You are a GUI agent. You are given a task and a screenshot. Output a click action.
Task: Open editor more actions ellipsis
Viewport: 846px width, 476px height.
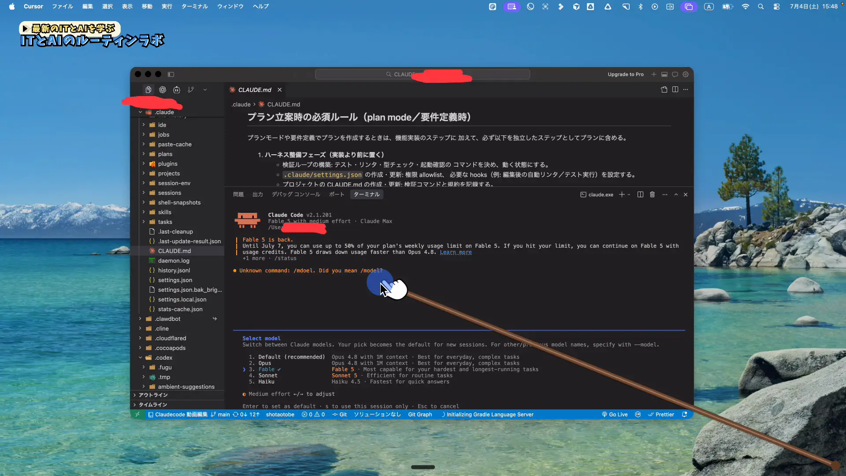[x=686, y=89]
